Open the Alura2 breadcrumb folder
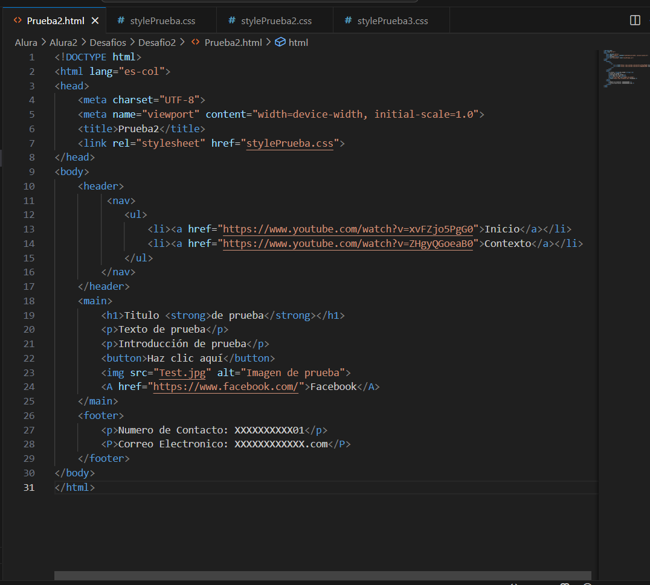Screen dimensions: 650x585 (63, 43)
